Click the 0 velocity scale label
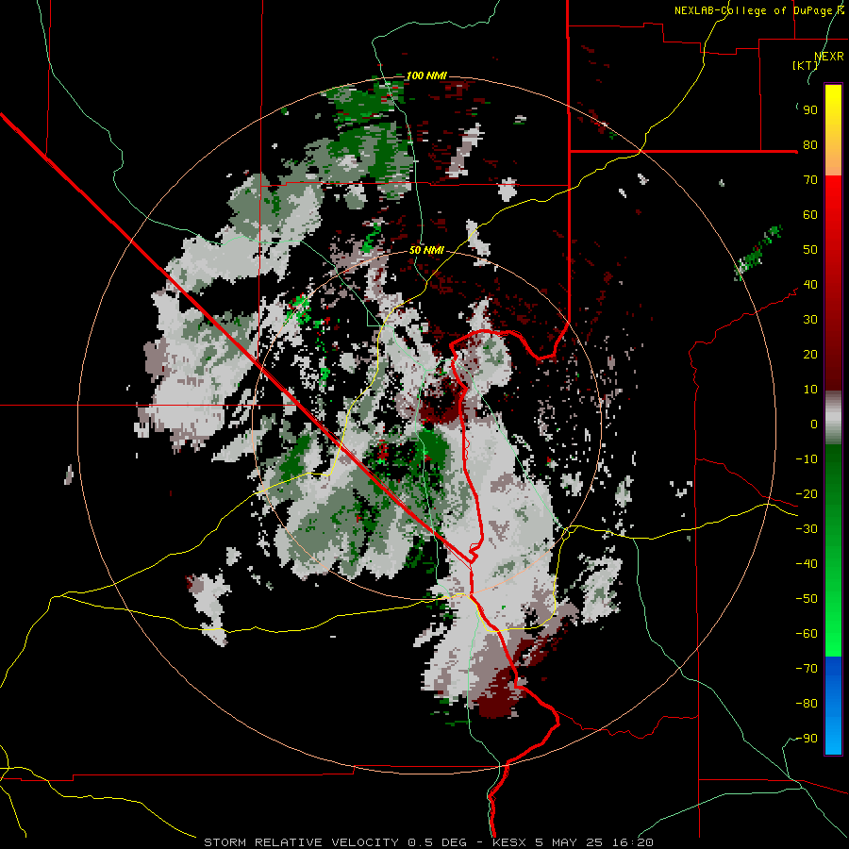 tap(814, 424)
